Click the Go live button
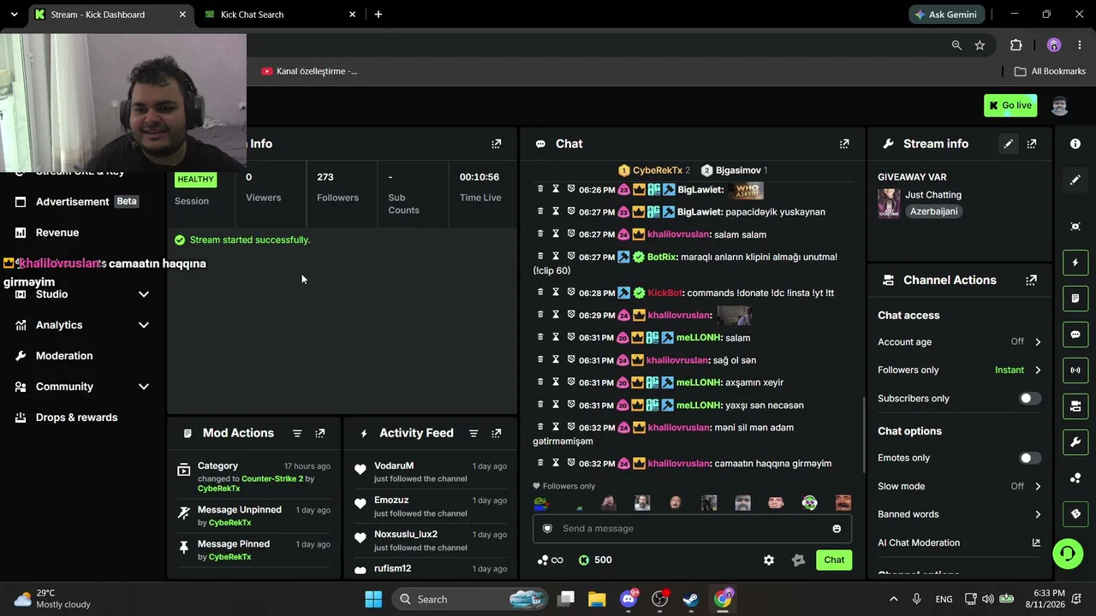 tap(1010, 105)
